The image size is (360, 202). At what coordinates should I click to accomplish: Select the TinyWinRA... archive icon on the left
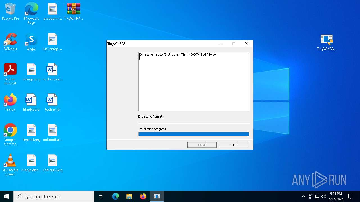pos(73,12)
